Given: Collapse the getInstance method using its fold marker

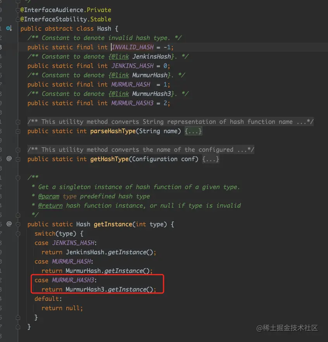Looking at the screenshot, I should [x=18, y=224].
